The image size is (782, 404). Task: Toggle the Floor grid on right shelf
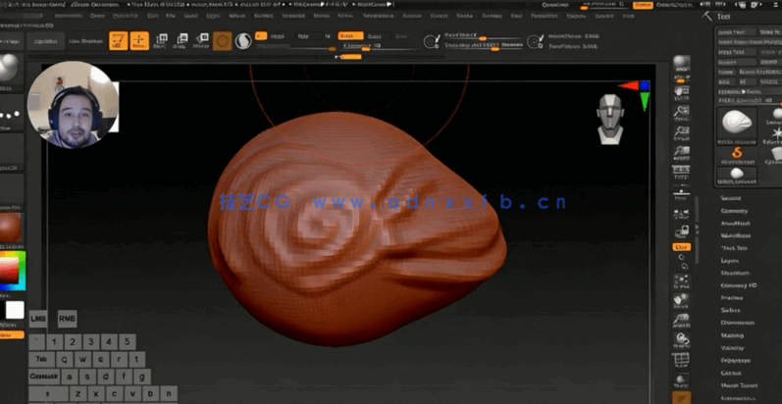681,193
